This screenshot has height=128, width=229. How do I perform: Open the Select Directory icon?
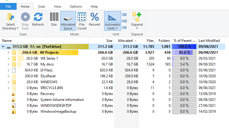pos(10,17)
